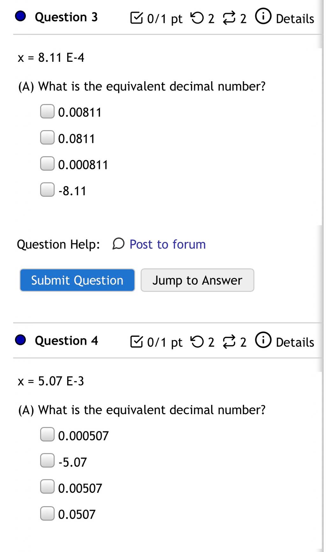Check the 0.000507 answer choice

[x=47, y=435]
